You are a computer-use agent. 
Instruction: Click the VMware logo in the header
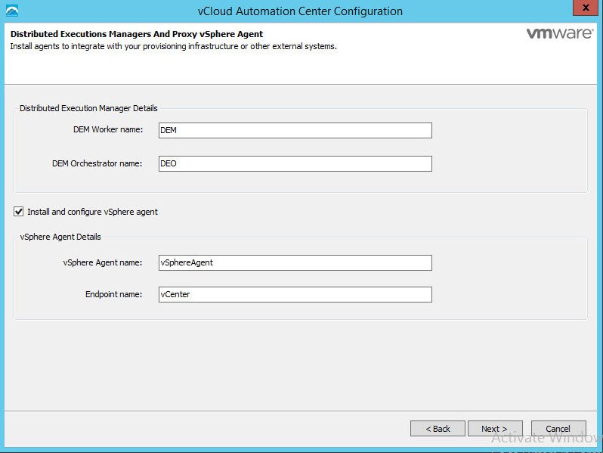(x=559, y=35)
